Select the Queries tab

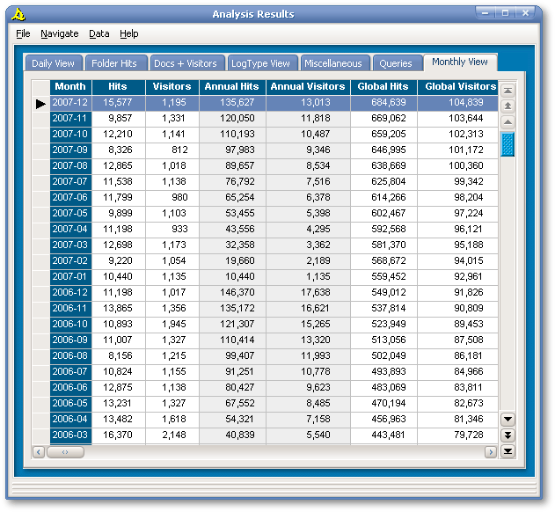coord(396,63)
